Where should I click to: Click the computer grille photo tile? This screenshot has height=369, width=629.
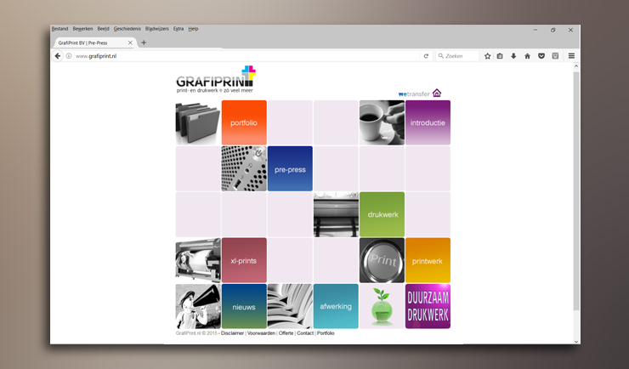click(x=244, y=168)
